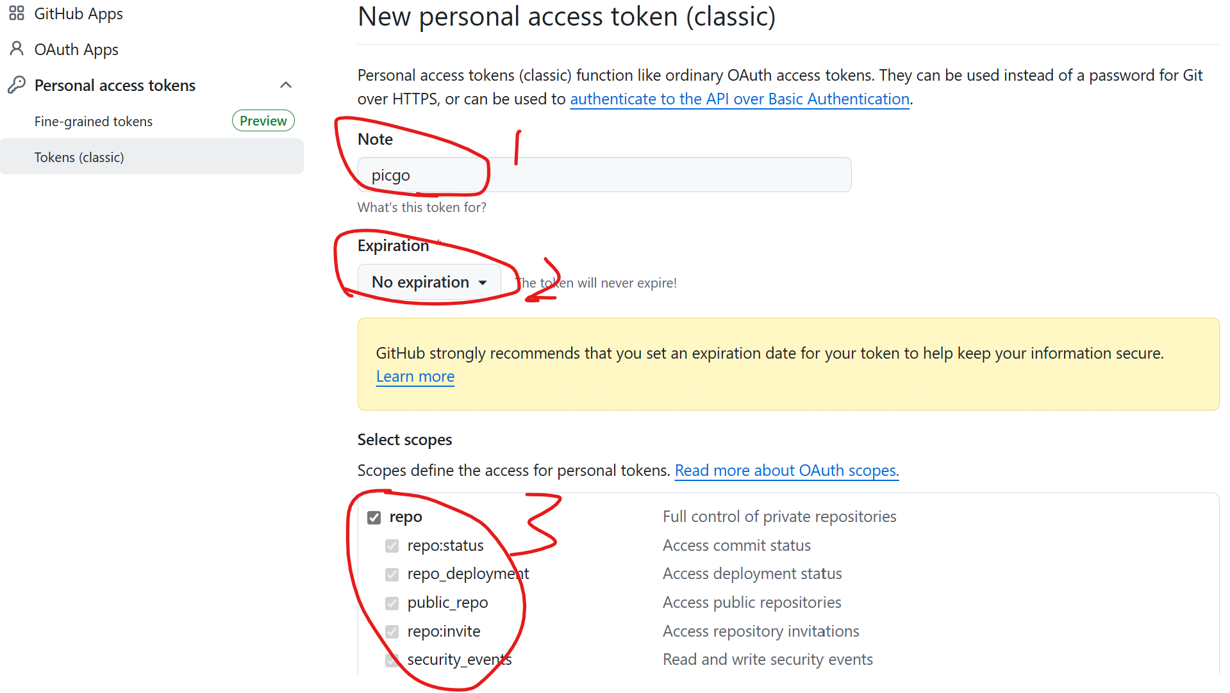Select Tokens (classic) in the sidebar

tap(152, 157)
